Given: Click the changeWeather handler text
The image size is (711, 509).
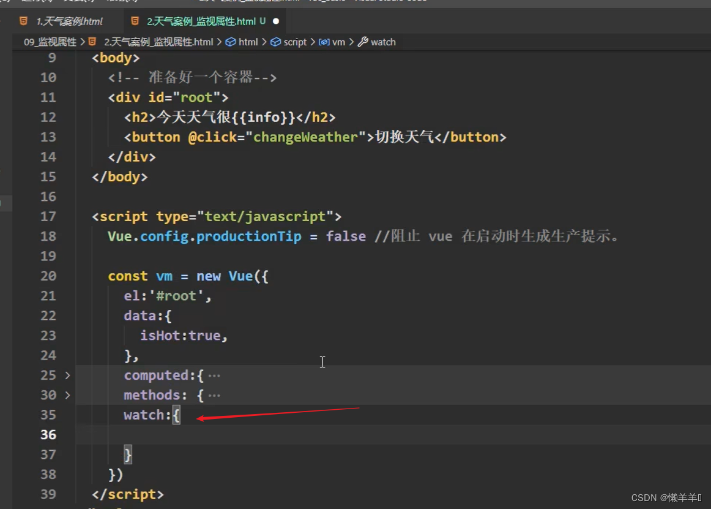Looking at the screenshot, I should coord(305,137).
